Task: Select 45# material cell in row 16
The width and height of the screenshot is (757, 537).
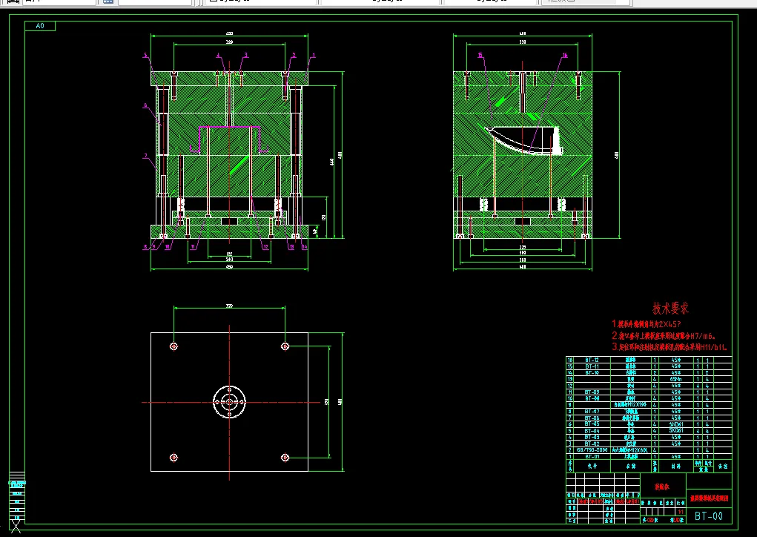Action: 676,360
